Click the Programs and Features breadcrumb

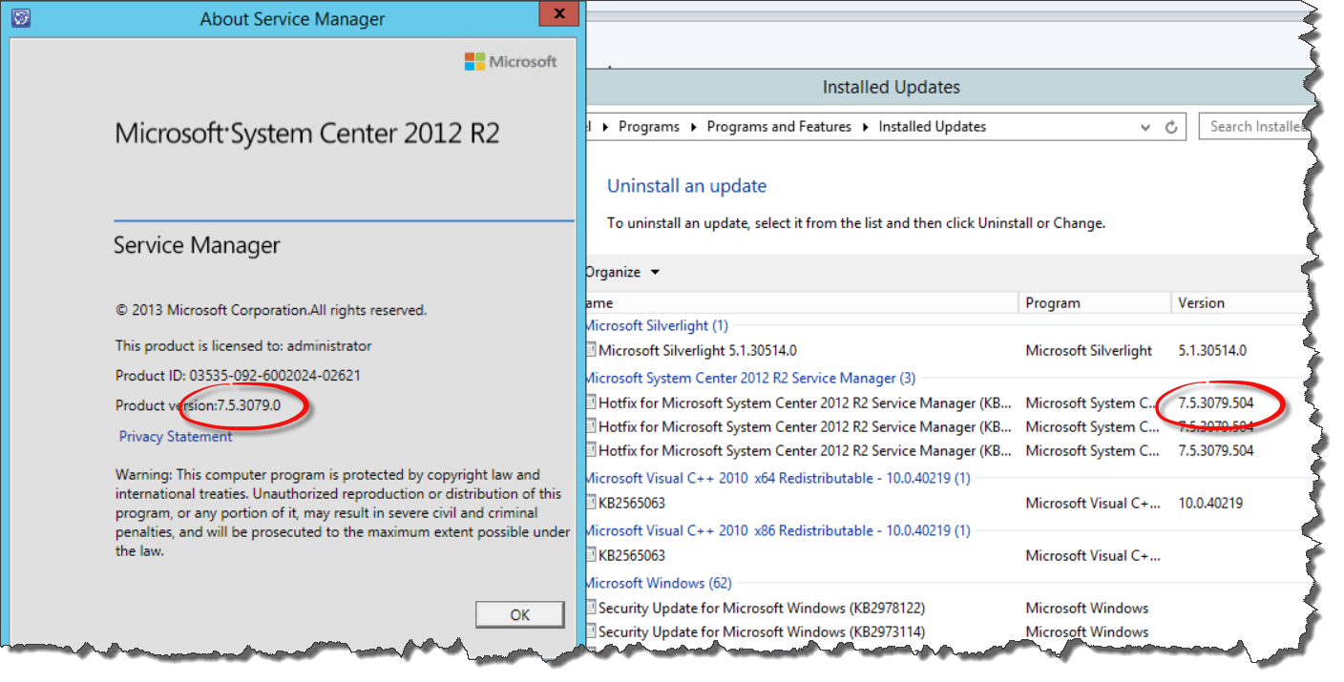point(779,126)
